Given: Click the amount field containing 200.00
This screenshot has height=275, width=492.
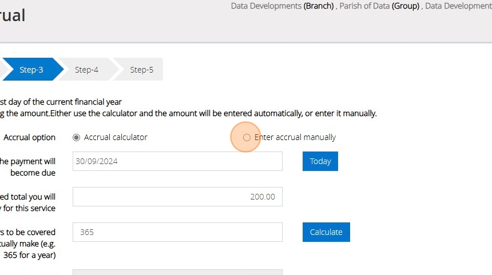Looking at the screenshot, I should [177, 197].
